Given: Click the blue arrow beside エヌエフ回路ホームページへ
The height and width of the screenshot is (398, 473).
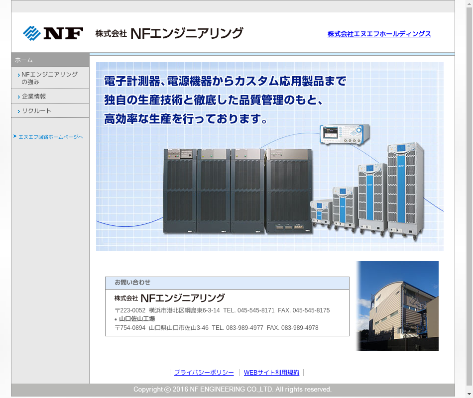Looking at the screenshot, I should tap(15, 136).
